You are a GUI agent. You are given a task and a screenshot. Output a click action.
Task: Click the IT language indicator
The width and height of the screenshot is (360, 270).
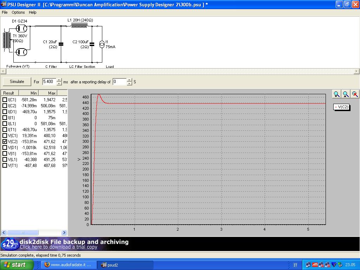(x=295, y=265)
